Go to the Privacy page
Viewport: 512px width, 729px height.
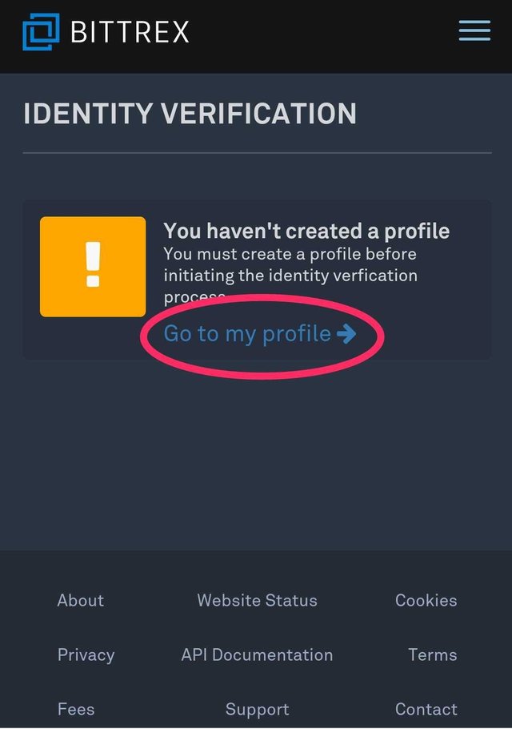86,654
